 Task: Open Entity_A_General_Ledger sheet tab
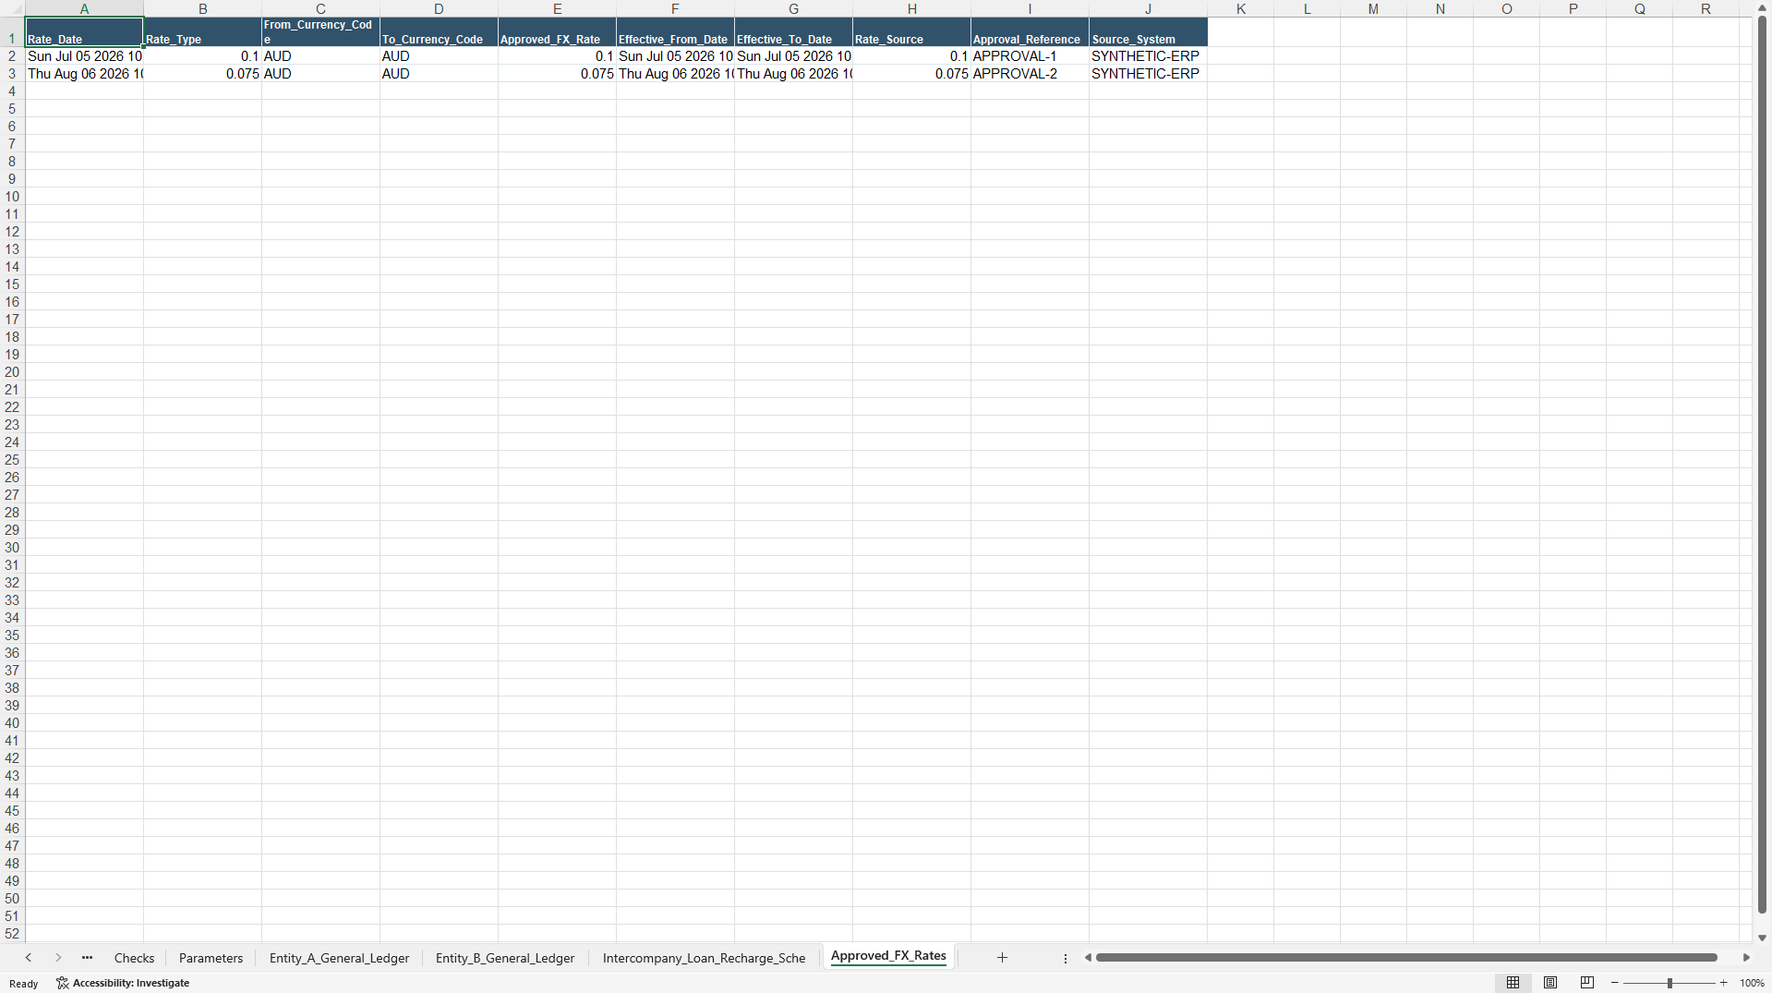pyautogui.click(x=339, y=958)
